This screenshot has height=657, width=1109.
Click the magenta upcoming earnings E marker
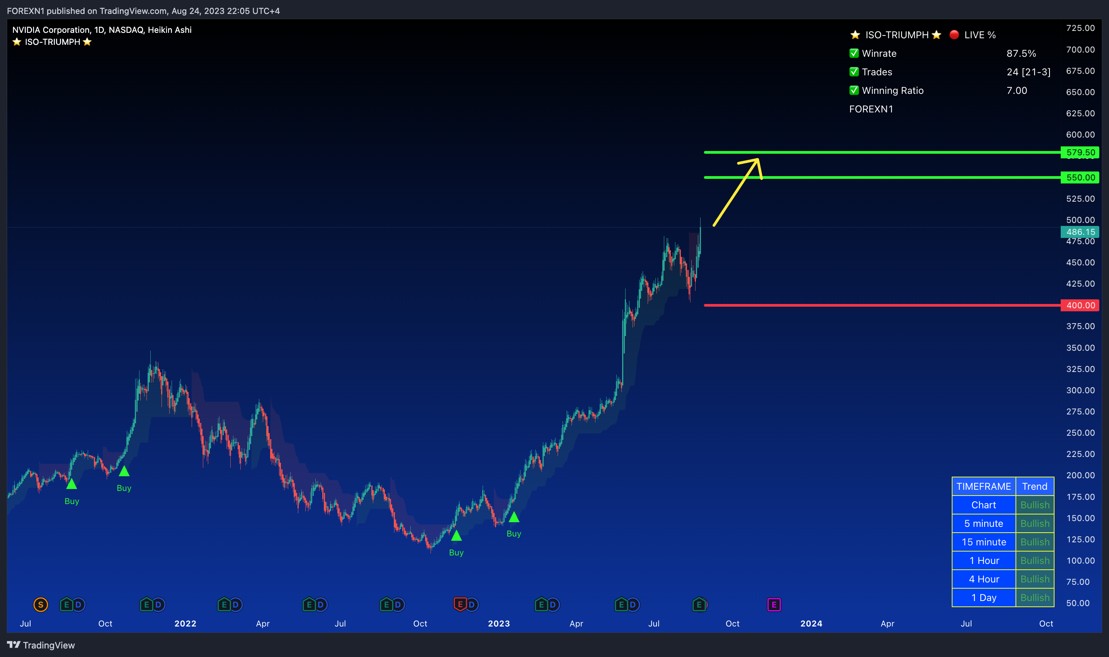pyautogui.click(x=774, y=604)
